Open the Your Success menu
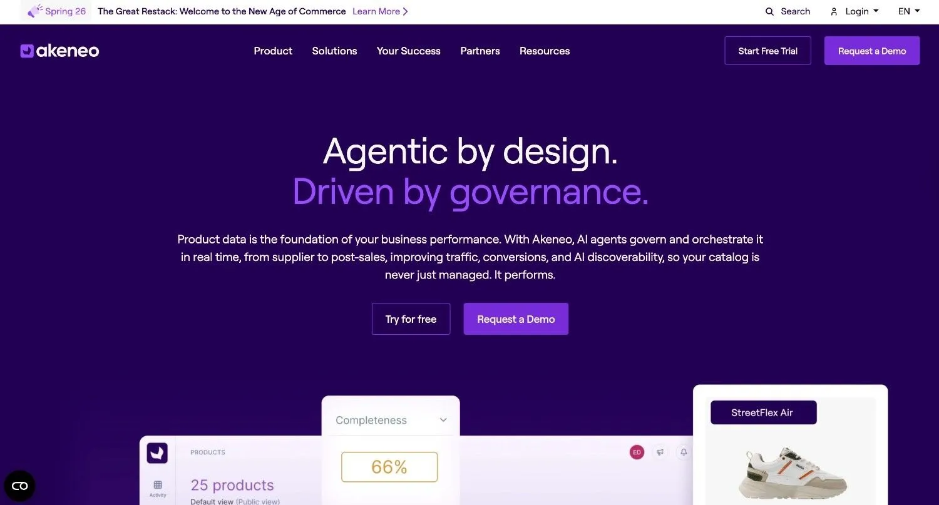This screenshot has width=939, height=505. pyautogui.click(x=409, y=51)
